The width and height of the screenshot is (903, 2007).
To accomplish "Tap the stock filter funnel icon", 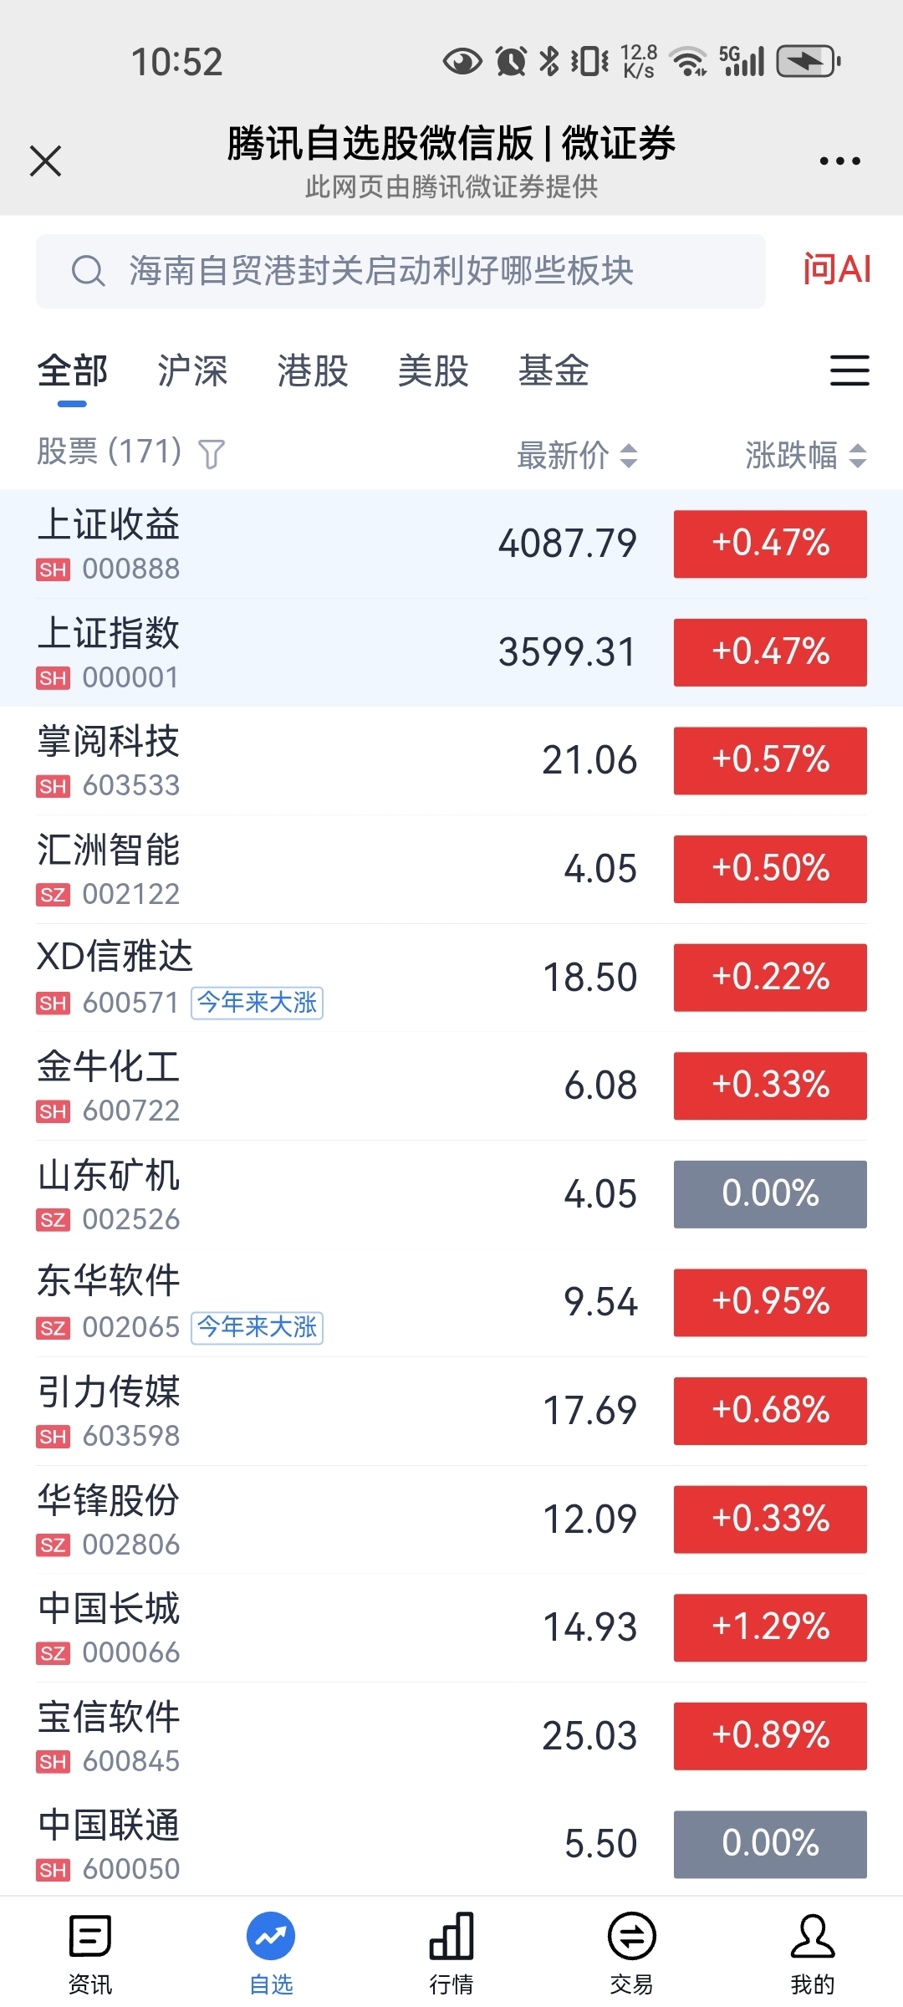I will pyautogui.click(x=212, y=454).
